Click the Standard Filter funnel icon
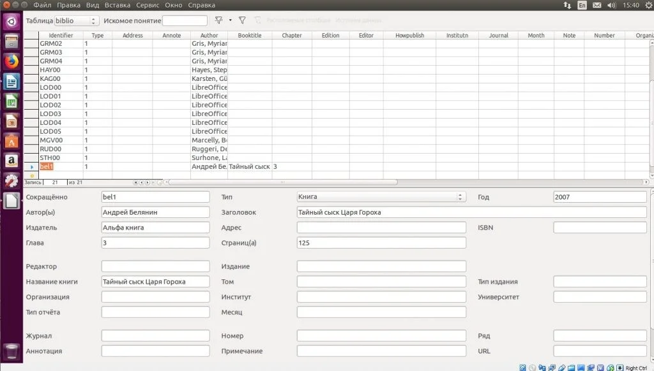 coord(242,20)
